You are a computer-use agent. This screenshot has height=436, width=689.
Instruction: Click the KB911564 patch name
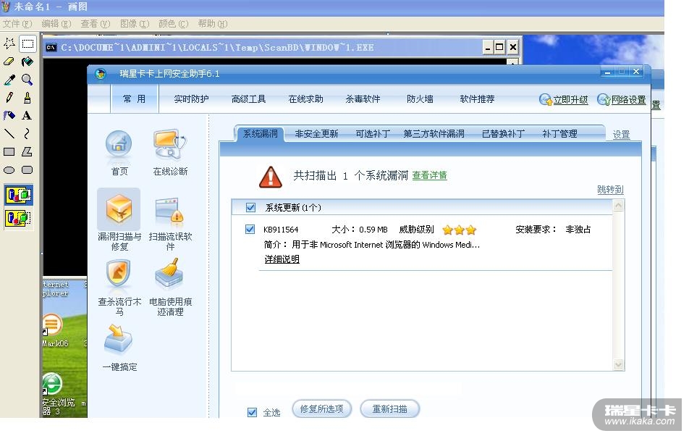point(281,230)
